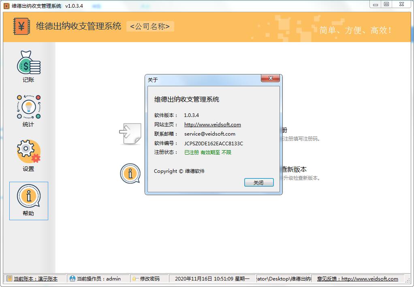
Task: Click the current account book status icon
Action: pos(9,278)
